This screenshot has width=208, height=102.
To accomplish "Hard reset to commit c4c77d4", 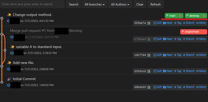I will click(168, 55).
